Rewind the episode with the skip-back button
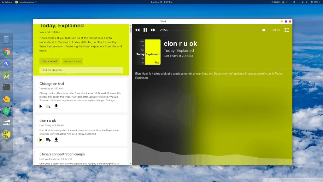The height and width of the screenshot is (182, 323). pyautogui.click(x=137, y=30)
